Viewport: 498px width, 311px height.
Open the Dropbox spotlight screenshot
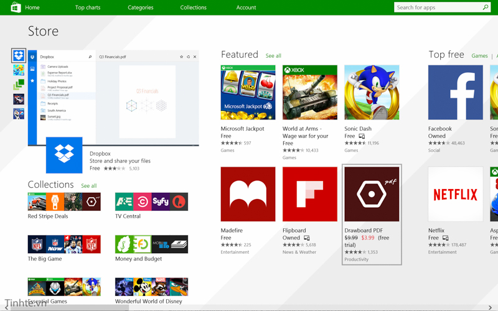pos(113,98)
